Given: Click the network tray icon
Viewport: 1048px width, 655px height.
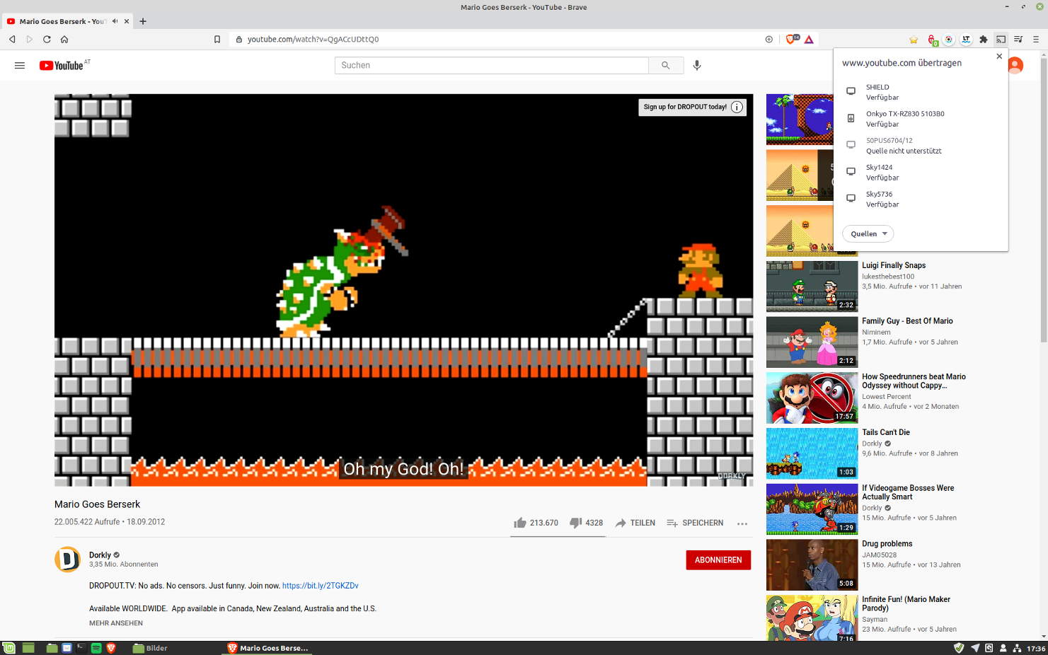Looking at the screenshot, I should pos(1017,648).
